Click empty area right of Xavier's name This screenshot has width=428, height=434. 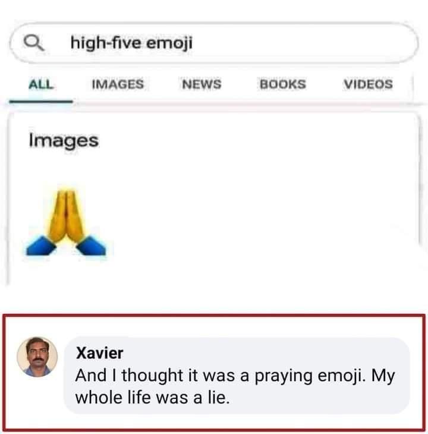(267, 353)
